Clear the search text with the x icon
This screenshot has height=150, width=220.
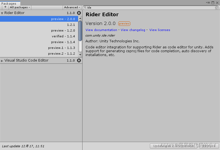point(216,8)
